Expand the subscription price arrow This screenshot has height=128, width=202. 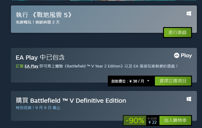148,81
